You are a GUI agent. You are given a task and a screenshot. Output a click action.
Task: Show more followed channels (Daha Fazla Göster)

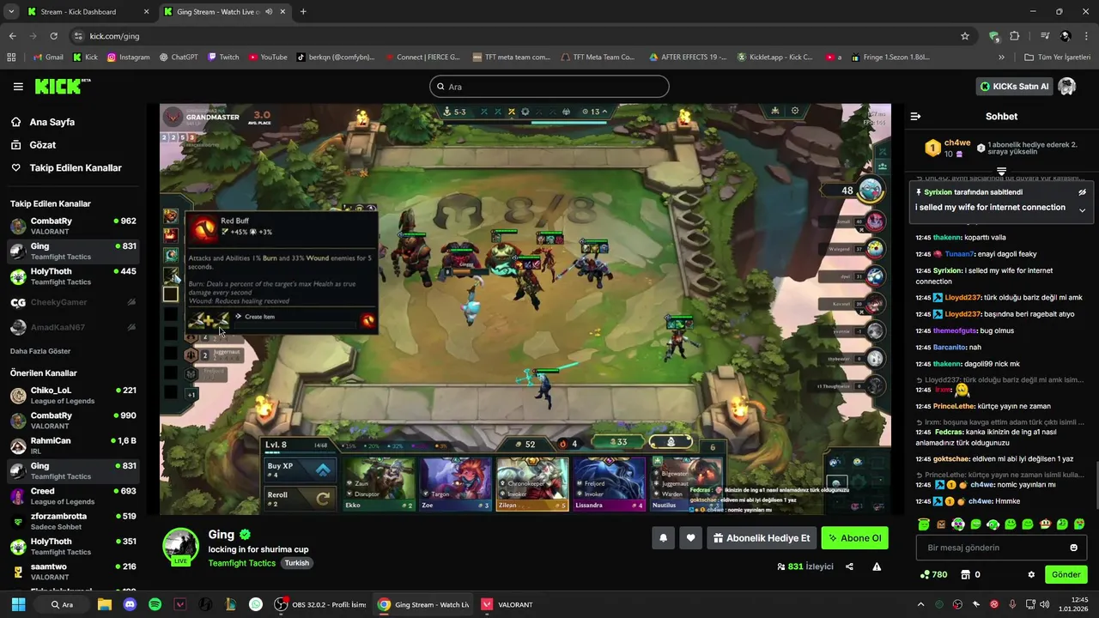40,351
